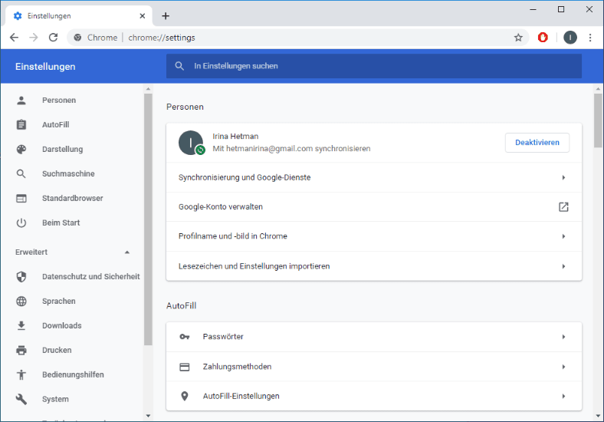Open the profile avatar in toolbar

(x=570, y=38)
